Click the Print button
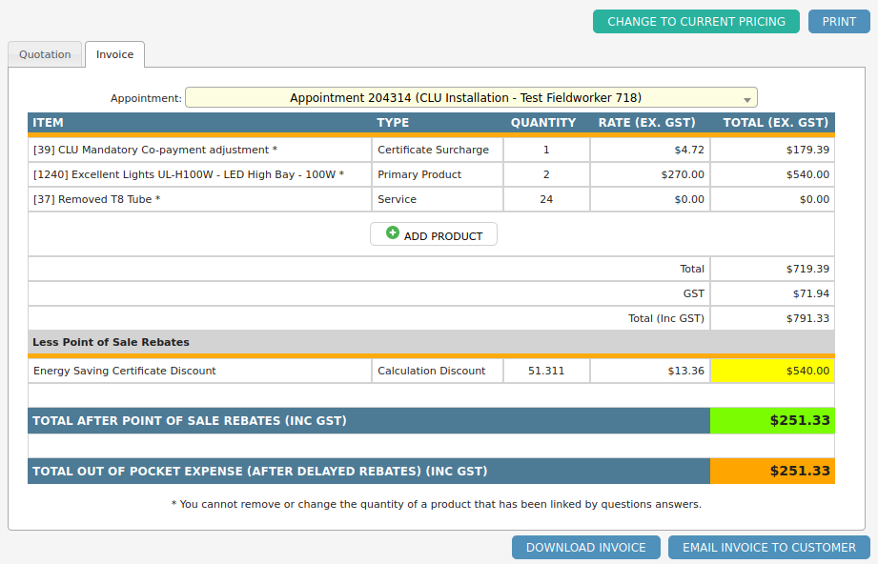 click(839, 22)
